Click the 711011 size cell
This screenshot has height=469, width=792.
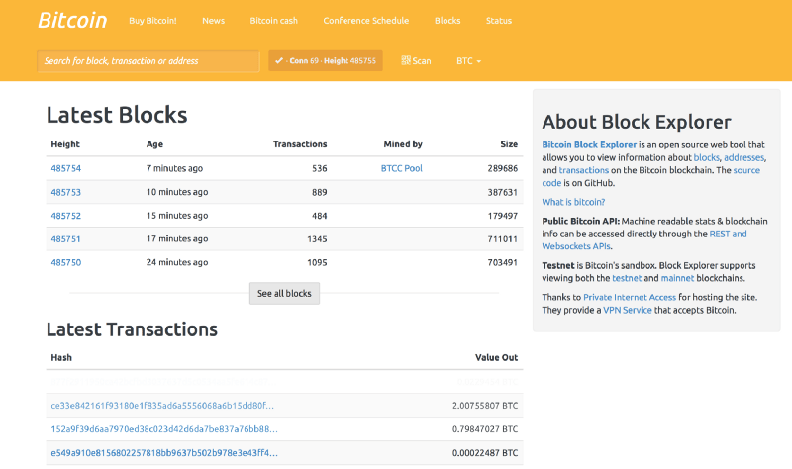(503, 239)
